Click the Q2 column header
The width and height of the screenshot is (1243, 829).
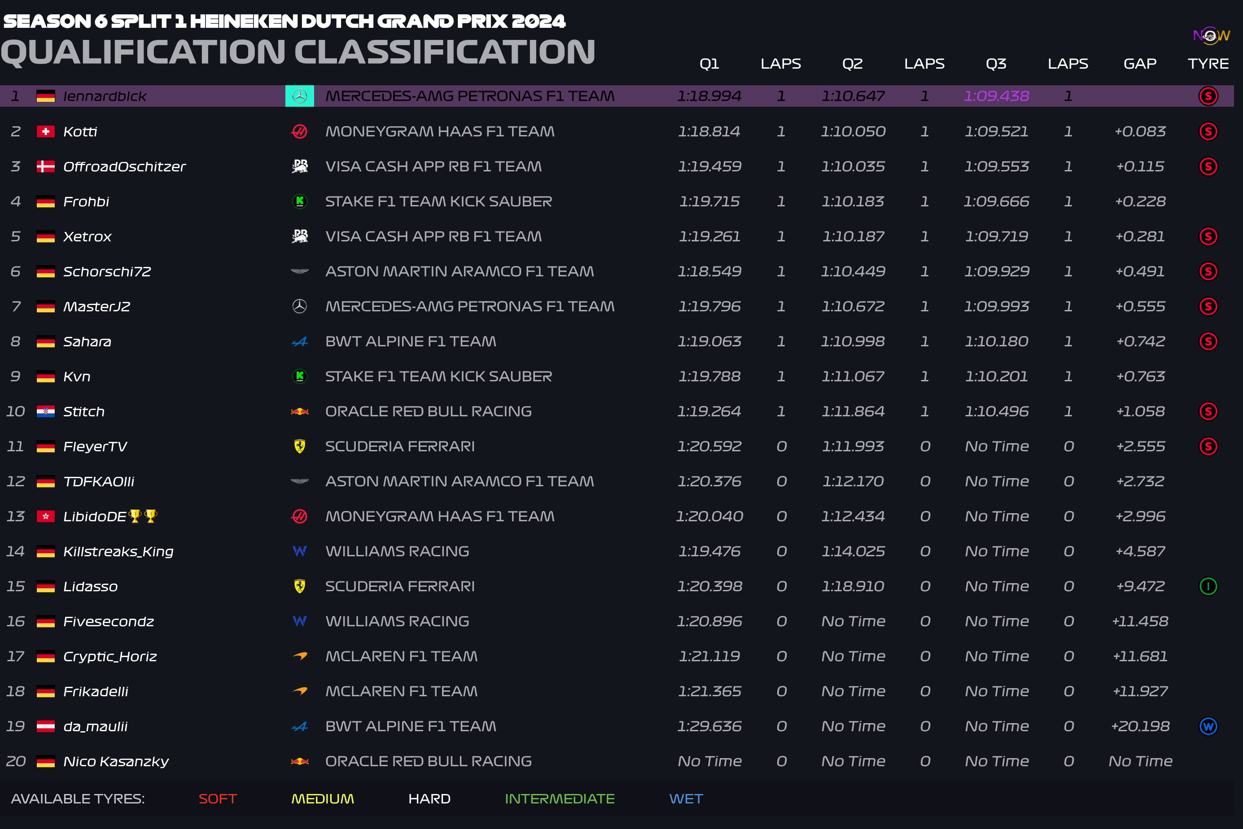point(852,63)
